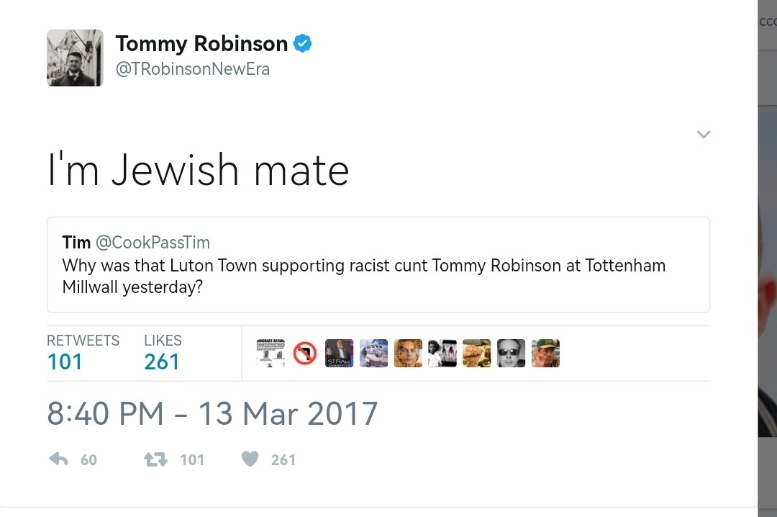
Task: Click the aircraft picture liker avatar
Action: point(373,354)
